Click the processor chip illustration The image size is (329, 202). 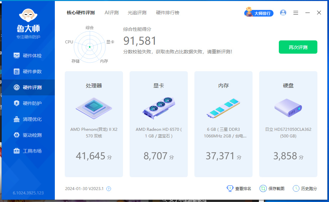pyautogui.click(x=94, y=108)
